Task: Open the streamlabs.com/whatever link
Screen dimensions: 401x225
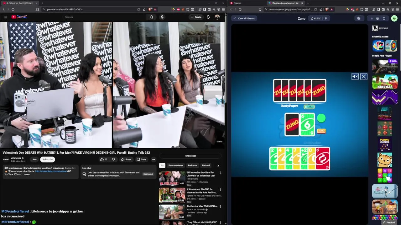Action: [x=51, y=171]
